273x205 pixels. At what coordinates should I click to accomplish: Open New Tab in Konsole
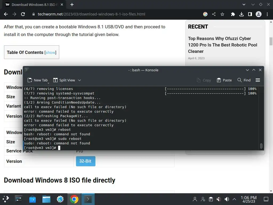point(38,80)
